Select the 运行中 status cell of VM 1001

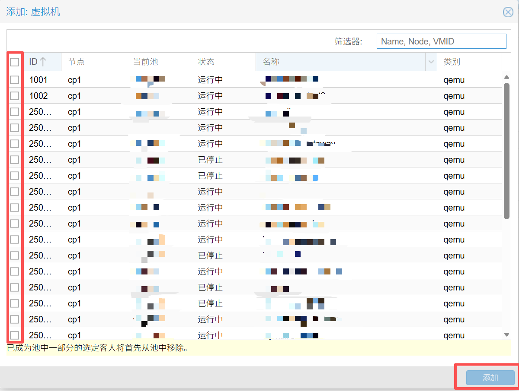(x=210, y=80)
